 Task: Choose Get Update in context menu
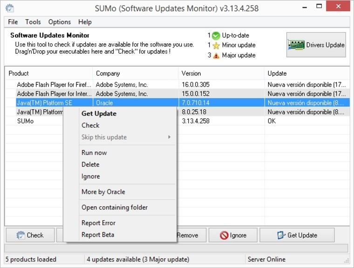pyautogui.click(x=120, y=114)
